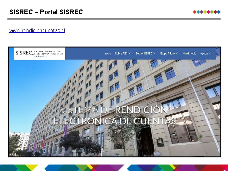Expand the Etapa Piloto dropdown chevron
This screenshot has width=228, height=171.
click(x=177, y=54)
